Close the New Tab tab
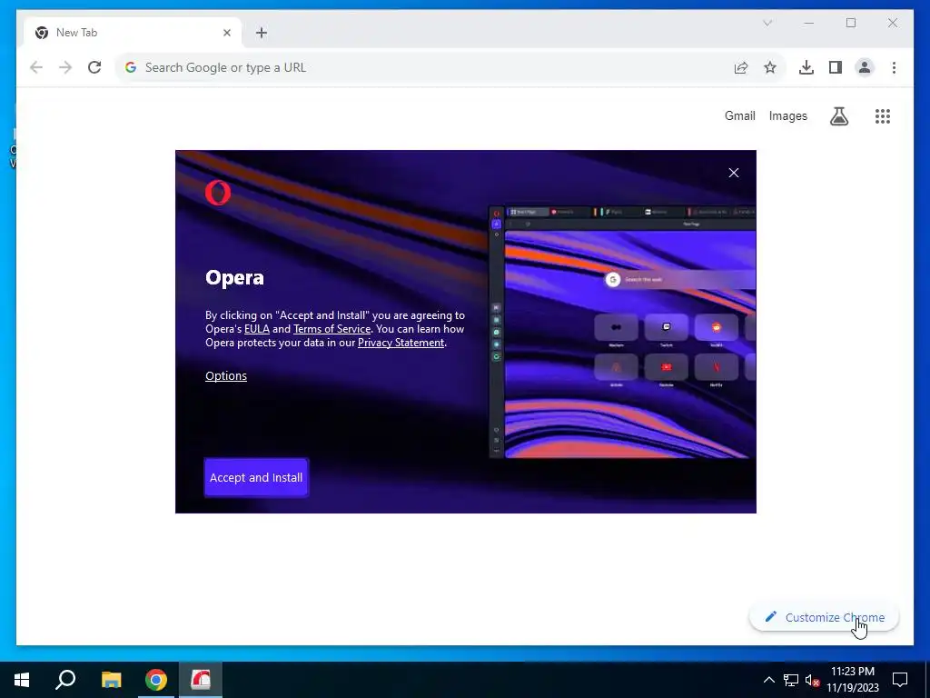 pyautogui.click(x=226, y=33)
